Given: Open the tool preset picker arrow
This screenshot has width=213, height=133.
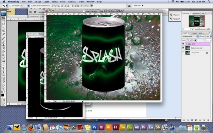Looking at the screenshot, I should (x=7, y=6).
